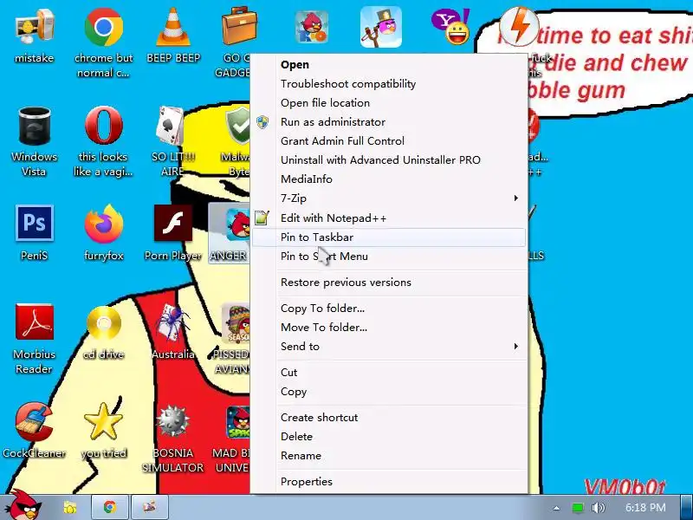
Task: Select the CCleaner brush desktop icon
Action: (35, 421)
